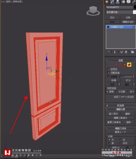The width and height of the screenshot is (136, 159).
Task: Enable the 按角度 checkbox
Action: pos(108,76)
